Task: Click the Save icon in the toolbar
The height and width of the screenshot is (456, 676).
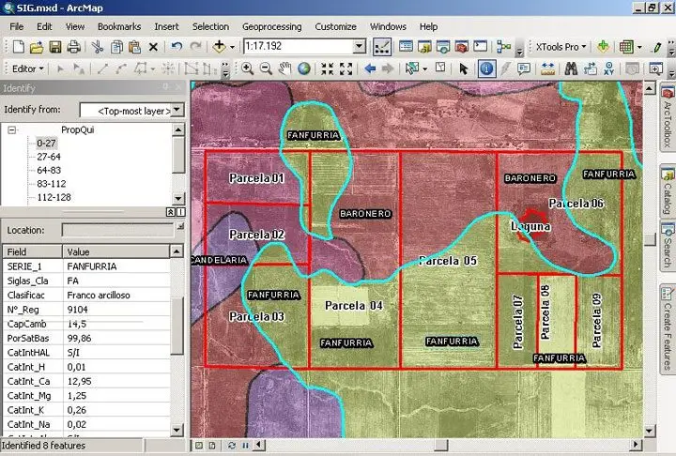Action: click(55, 46)
